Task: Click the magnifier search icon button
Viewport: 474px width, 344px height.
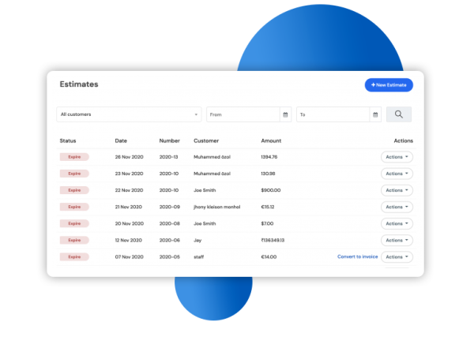Action: click(x=398, y=114)
